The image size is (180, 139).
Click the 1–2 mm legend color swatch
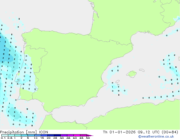pos(18,135)
